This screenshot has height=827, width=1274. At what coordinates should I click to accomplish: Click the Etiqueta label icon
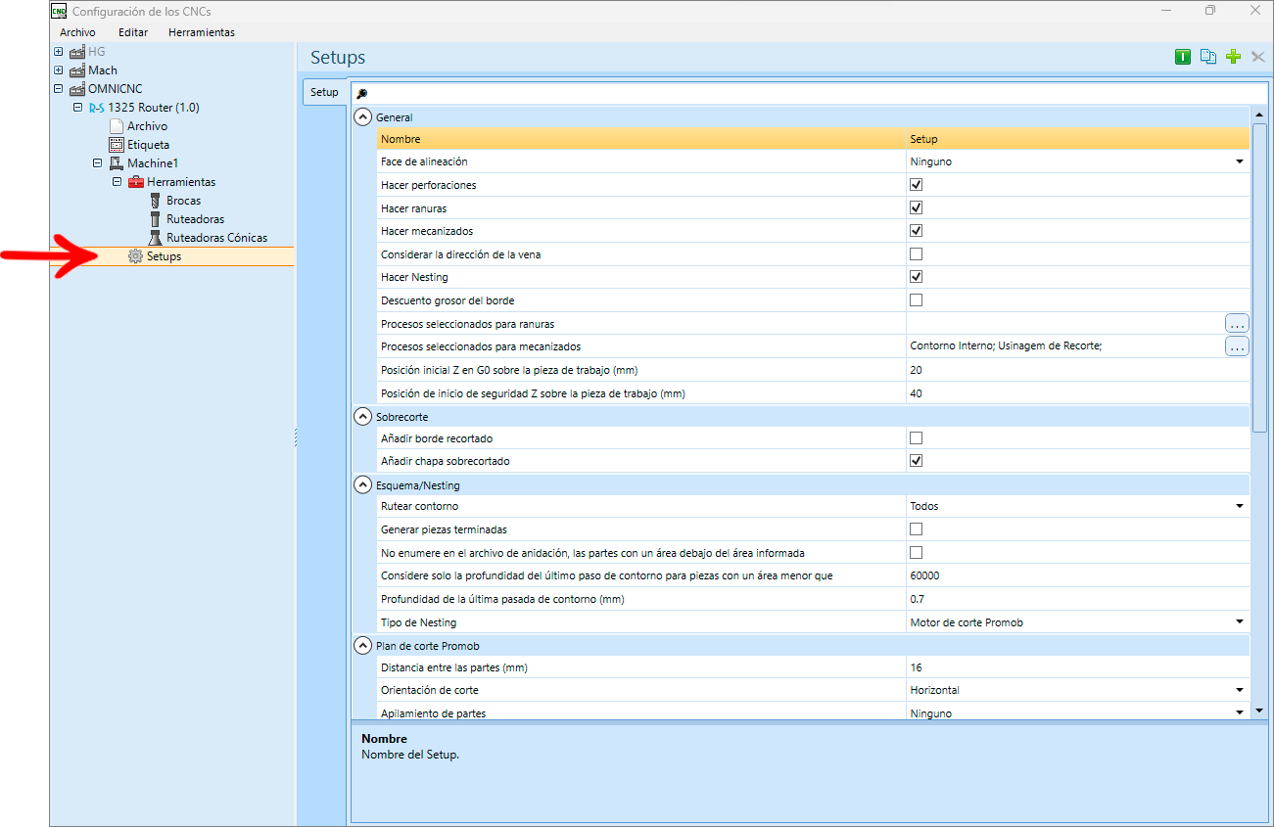click(x=117, y=145)
